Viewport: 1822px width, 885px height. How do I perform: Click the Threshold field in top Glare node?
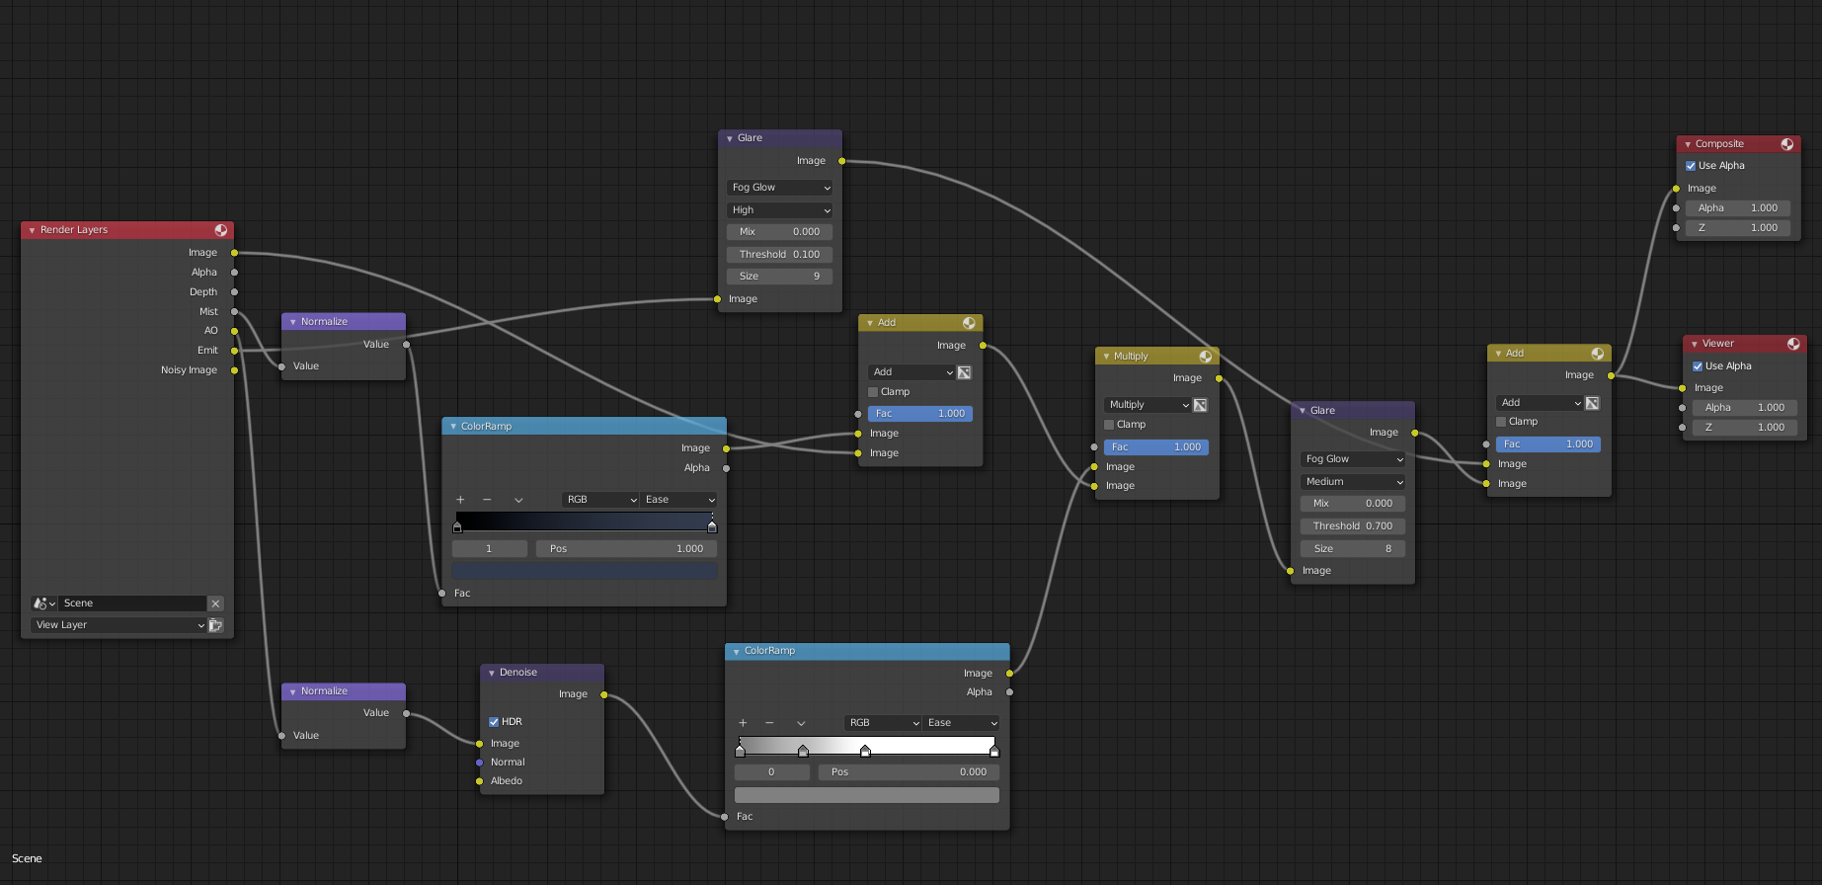click(780, 255)
